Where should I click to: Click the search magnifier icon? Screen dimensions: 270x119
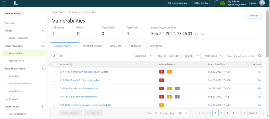(x=260, y=56)
